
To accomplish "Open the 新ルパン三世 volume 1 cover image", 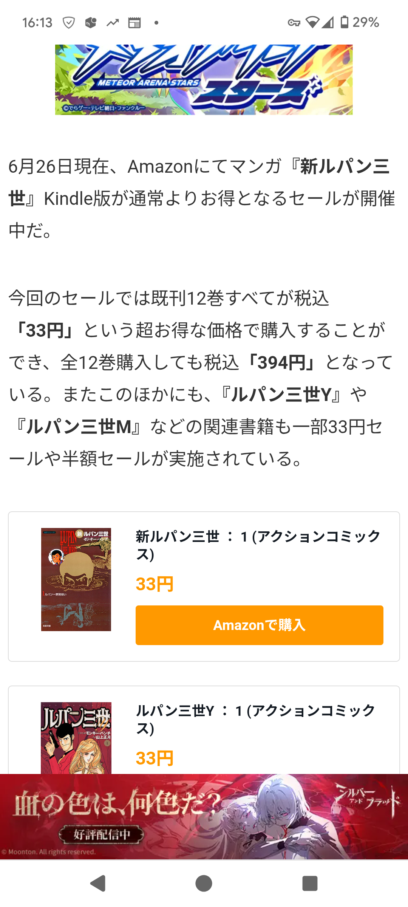I will click(x=76, y=579).
